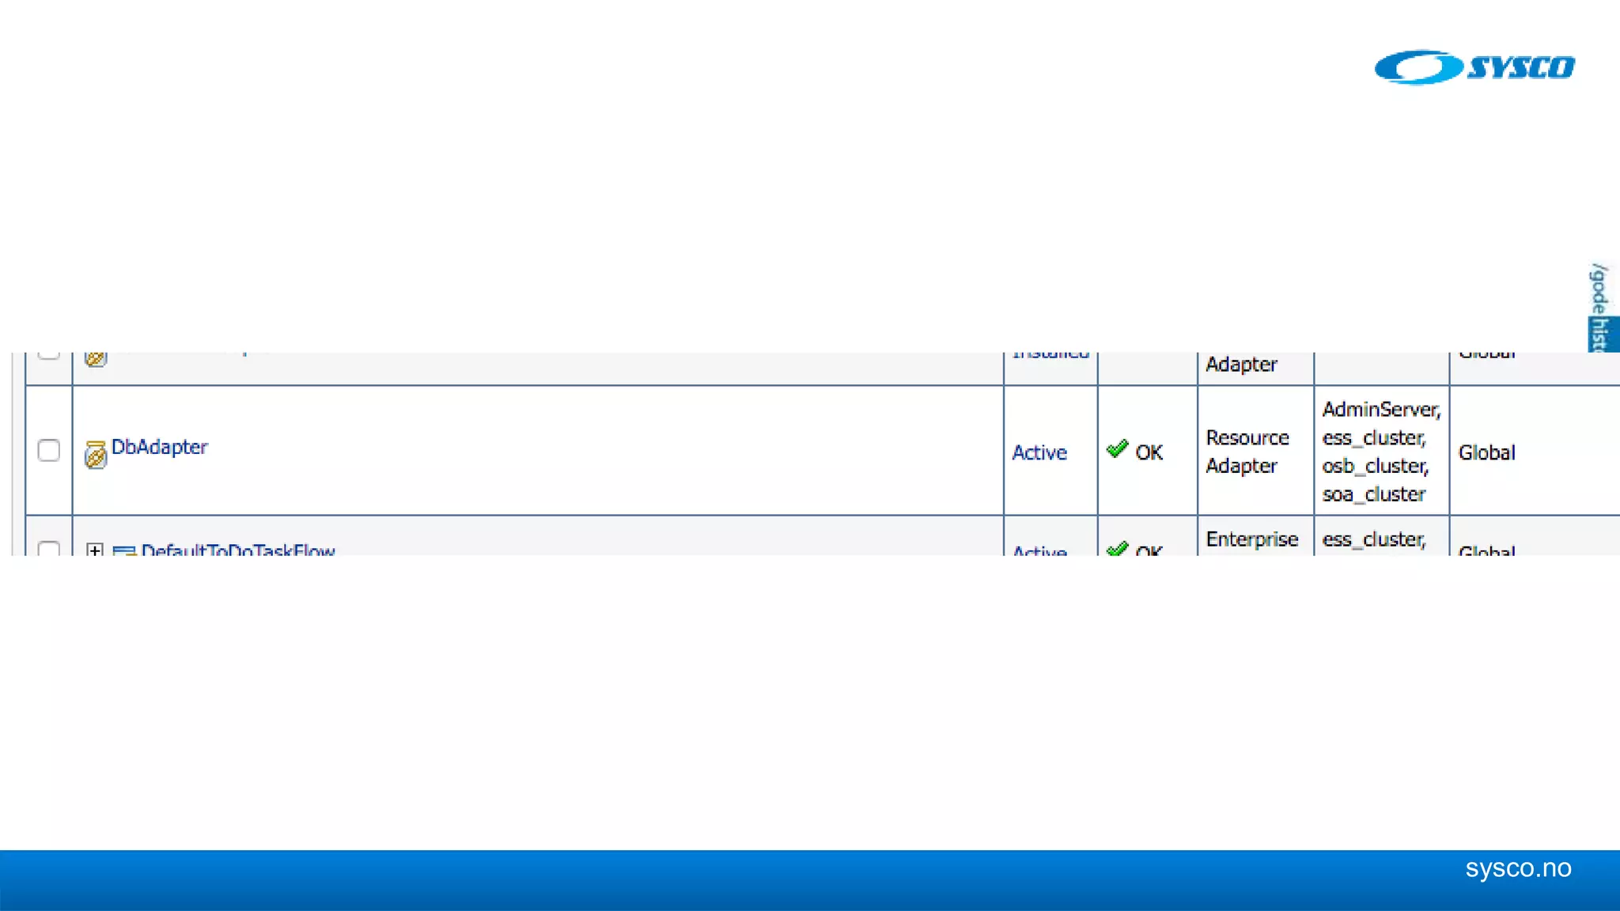The width and height of the screenshot is (1620, 911).
Task: Click the sysco.no footer link
Action: [x=1517, y=868]
